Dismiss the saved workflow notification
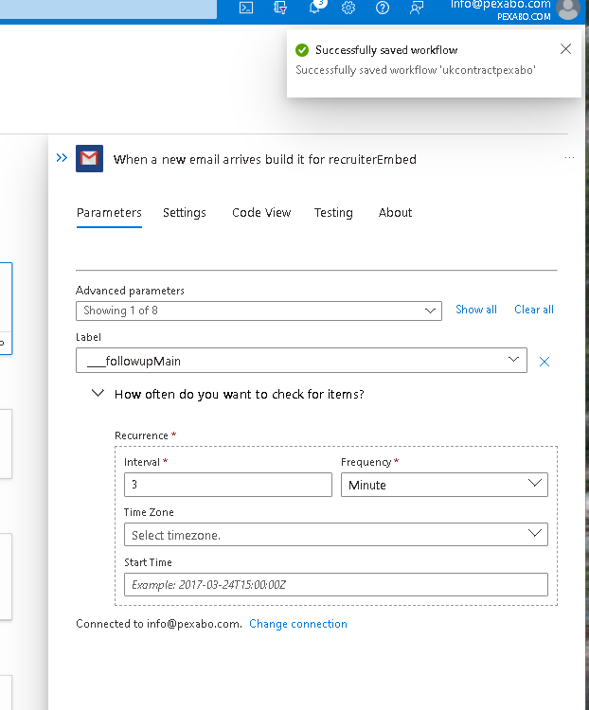 (x=565, y=49)
